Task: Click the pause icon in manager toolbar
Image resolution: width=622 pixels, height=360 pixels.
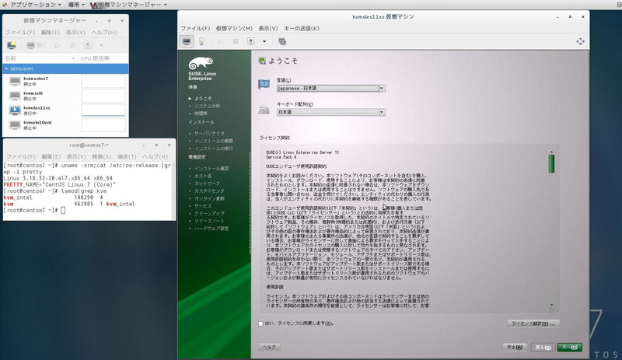Action: tap(72, 45)
